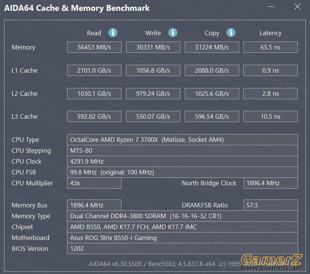Screen dimensions: 310x274
Task: Click the DRAM:FSB Ratio 57:3 field
Action: tap(271, 205)
